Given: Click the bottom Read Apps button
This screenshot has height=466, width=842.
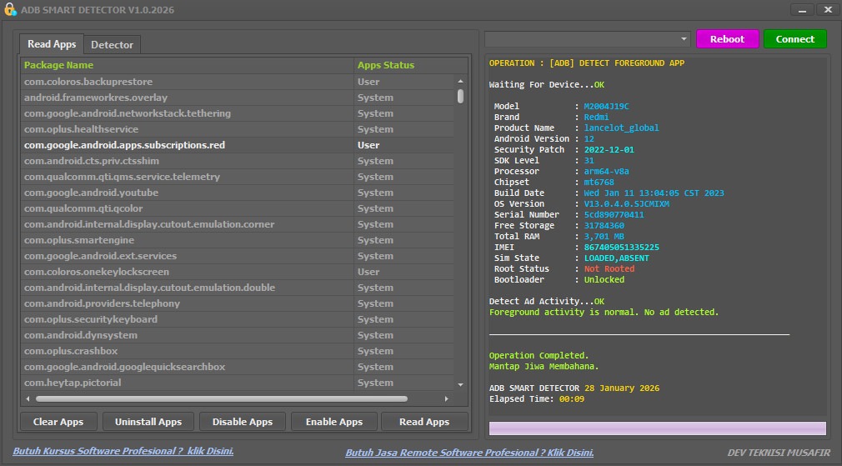Looking at the screenshot, I should [424, 422].
